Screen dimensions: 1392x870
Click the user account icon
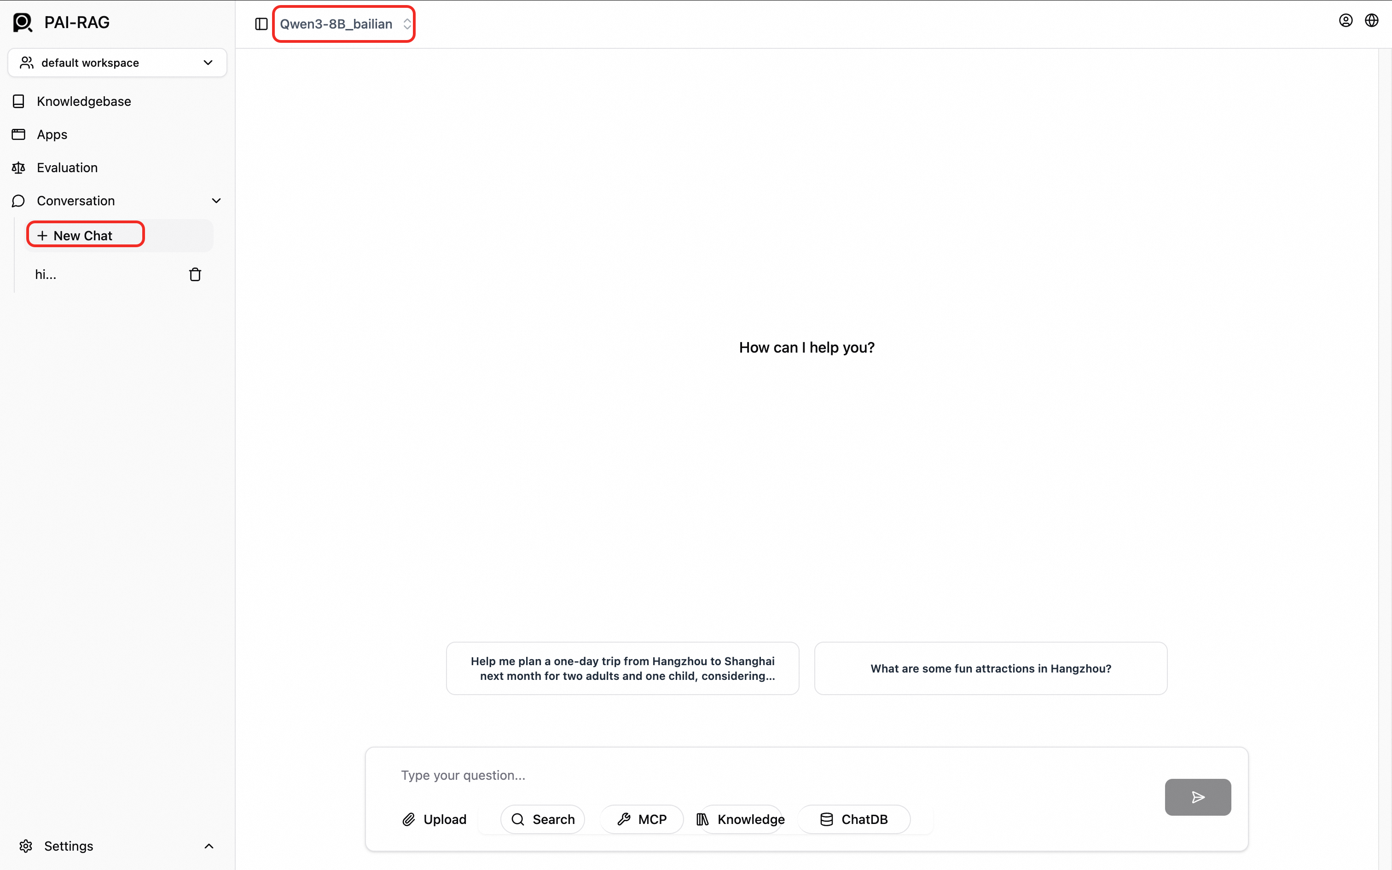[x=1346, y=21]
